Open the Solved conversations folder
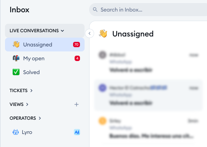 tap(45, 72)
